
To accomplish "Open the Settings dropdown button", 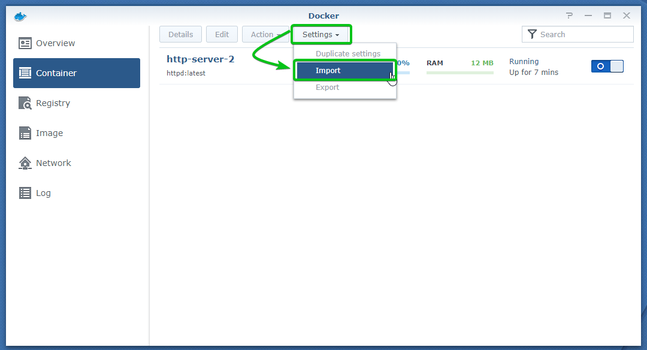I will tap(321, 34).
